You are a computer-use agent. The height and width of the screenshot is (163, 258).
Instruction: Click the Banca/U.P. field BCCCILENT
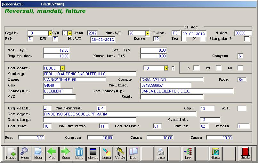(x=58, y=91)
